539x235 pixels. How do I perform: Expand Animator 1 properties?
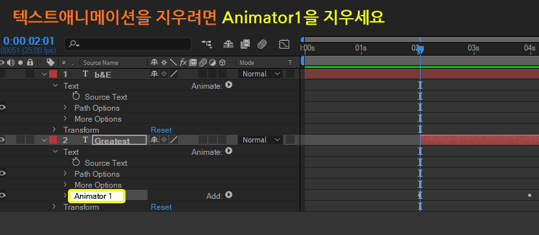[x=65, y=196]
